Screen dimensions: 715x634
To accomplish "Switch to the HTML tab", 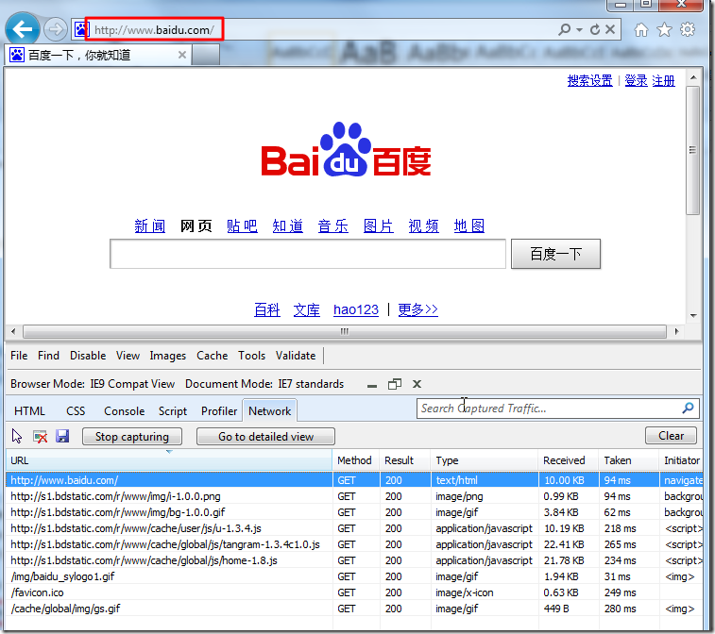I will [29, 411].
